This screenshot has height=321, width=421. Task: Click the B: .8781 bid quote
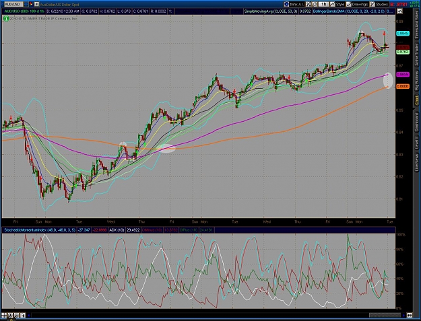(399, 4)
